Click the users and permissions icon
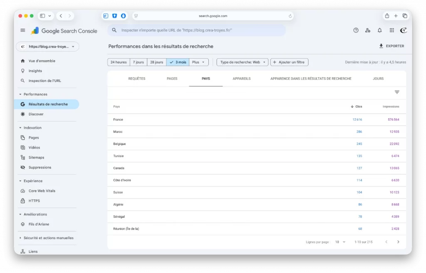 pyautogui.click(x=367, y=30)
